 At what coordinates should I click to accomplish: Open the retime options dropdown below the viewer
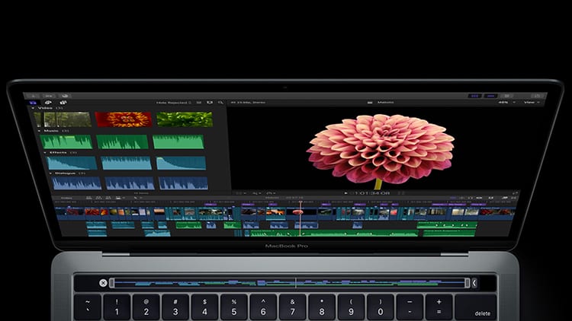[271, 193]
